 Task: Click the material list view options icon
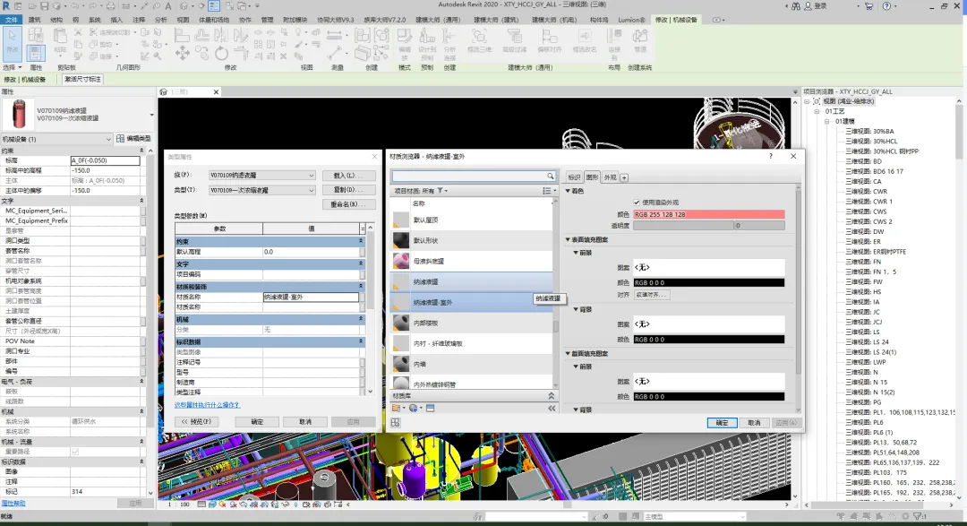click(547, 191)
